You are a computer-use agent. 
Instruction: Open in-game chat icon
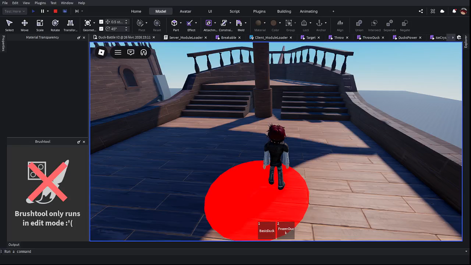[131, 52]
